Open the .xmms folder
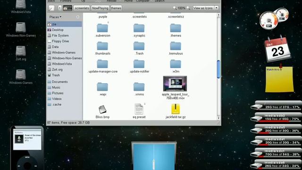The height and width of the screenshot is (170, 302). (x=139, y=87)
